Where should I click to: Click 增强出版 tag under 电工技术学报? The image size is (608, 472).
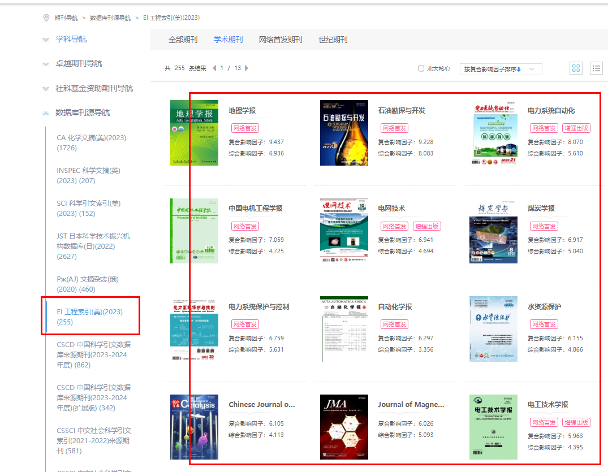click(x=576, y=422)
